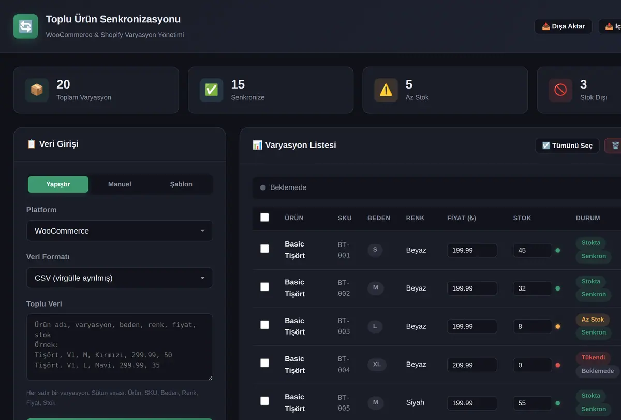Screen dimensions: 621x420
Task: Select the BT-003 row checkbox
Action: (264, 325)
